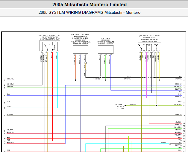The image size is (188, 152).
Task: Click 'RED/BLU' label at left pin 12
Action: [10, 142]
